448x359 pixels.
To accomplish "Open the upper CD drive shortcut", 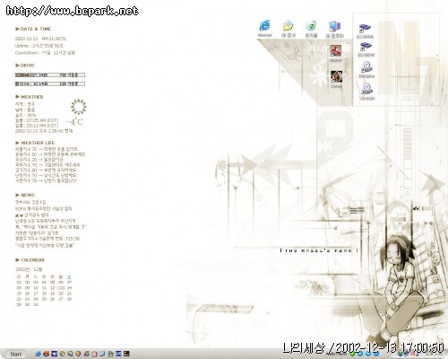I will click(366, 67).
